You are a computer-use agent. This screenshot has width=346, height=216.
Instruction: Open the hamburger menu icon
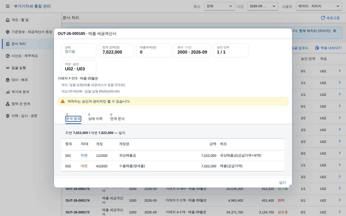(7, 6)
